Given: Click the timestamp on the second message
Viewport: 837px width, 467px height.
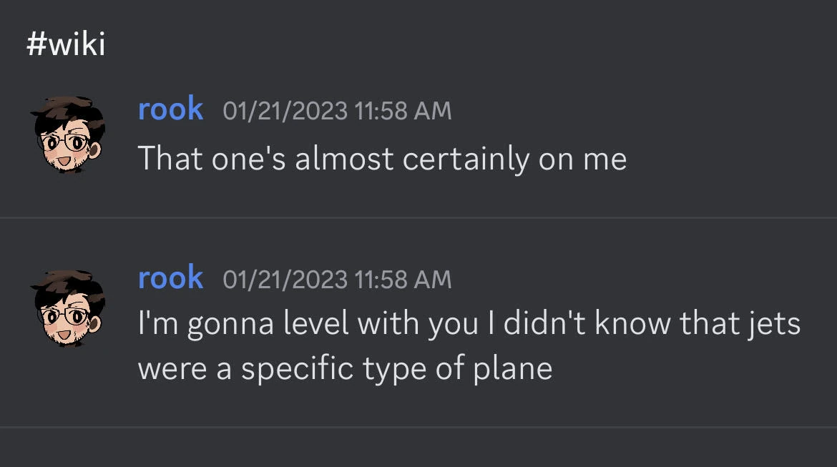Looking at the screenshot, I should (337, 279).
